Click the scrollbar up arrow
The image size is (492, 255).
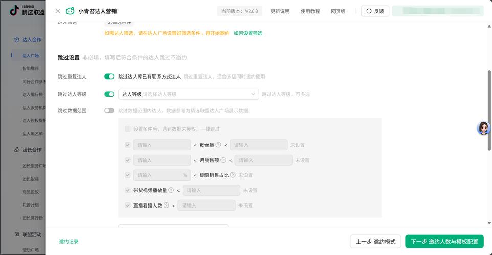[x=489, y=26]
